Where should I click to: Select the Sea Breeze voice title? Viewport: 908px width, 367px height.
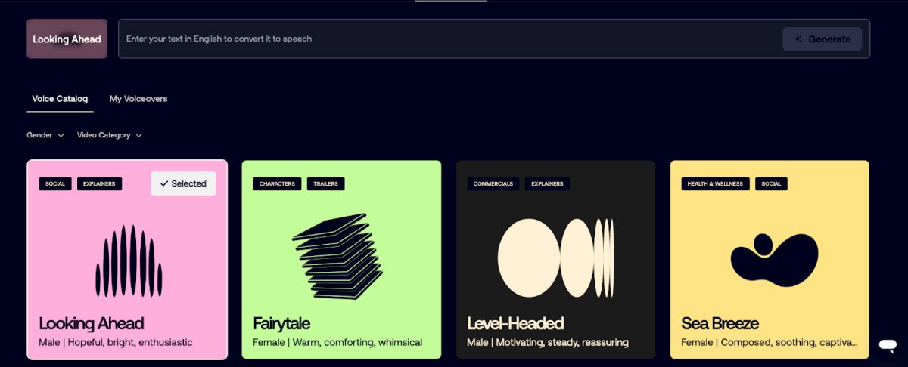click(720, 323)
